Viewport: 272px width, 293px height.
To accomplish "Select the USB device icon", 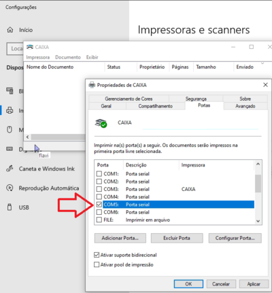I will [x=10, y=207].
